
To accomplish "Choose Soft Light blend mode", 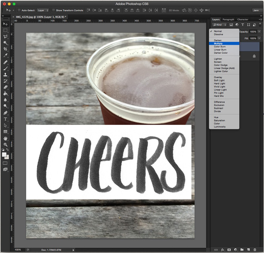I will pos(224,80).
